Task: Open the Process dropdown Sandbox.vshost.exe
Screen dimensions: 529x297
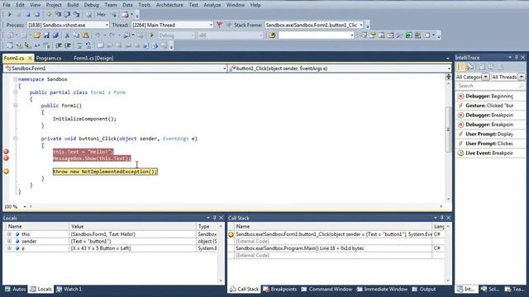Action: pyautogui.click(x=107, y=25)
